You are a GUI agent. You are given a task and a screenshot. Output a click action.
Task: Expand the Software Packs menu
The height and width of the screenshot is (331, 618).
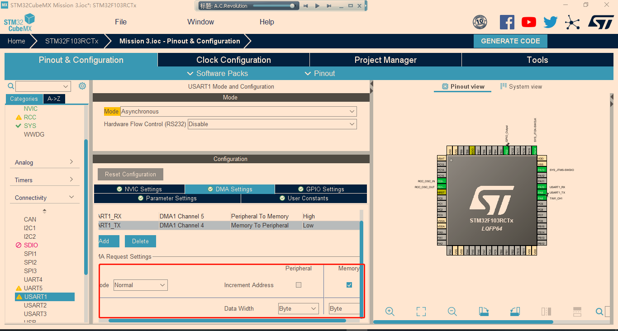[x=218, y=73]
